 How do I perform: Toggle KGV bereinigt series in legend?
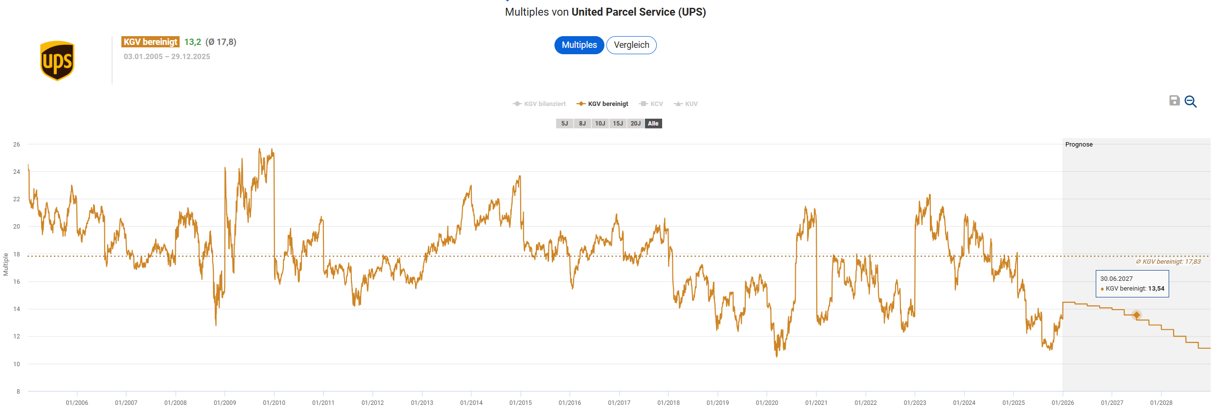tap(602, 104)
